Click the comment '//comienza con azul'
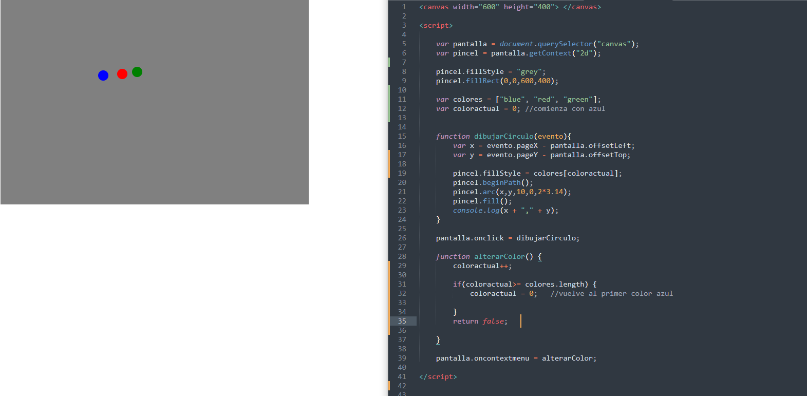The width and height of the screenshot is (807, 396). pos(565,109)
